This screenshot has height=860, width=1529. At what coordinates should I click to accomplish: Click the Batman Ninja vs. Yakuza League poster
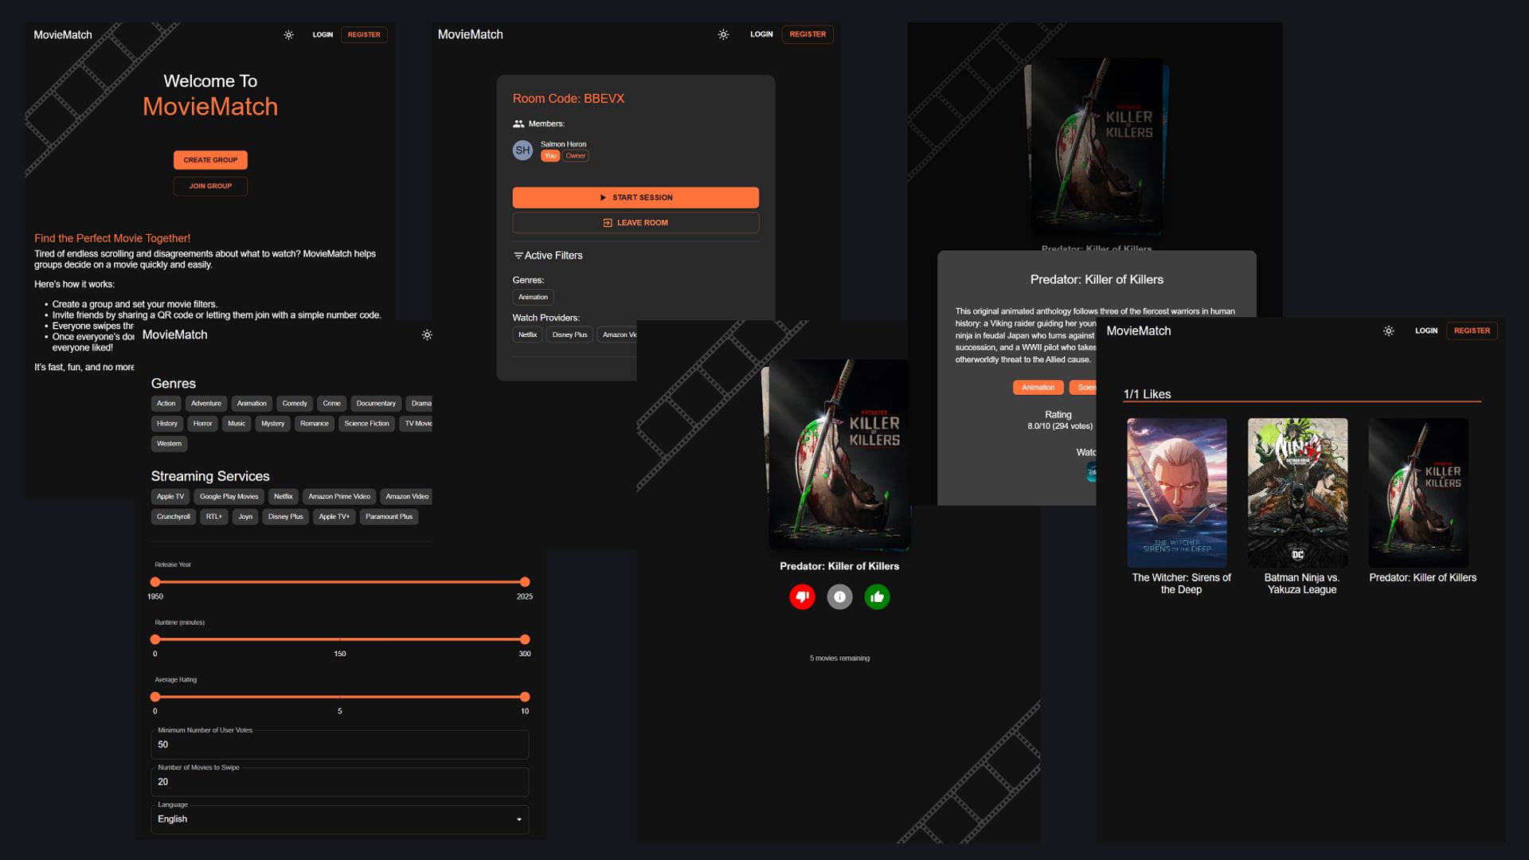coord(1297,492)
